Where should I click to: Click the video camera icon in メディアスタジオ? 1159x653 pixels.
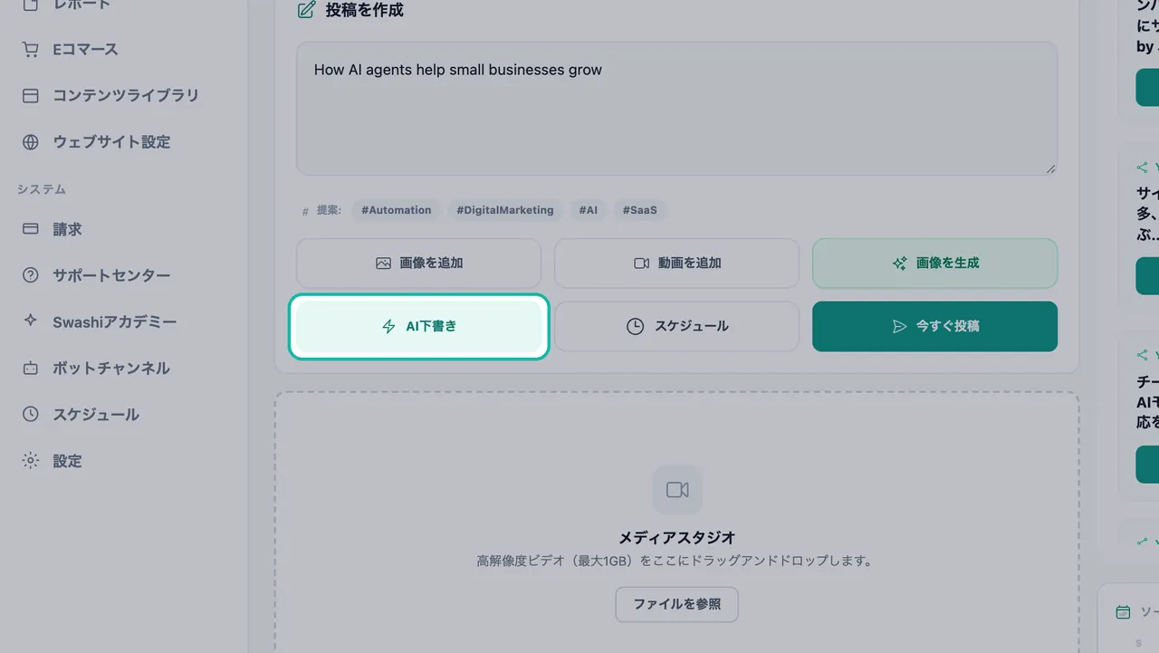[x=677, y=490]
